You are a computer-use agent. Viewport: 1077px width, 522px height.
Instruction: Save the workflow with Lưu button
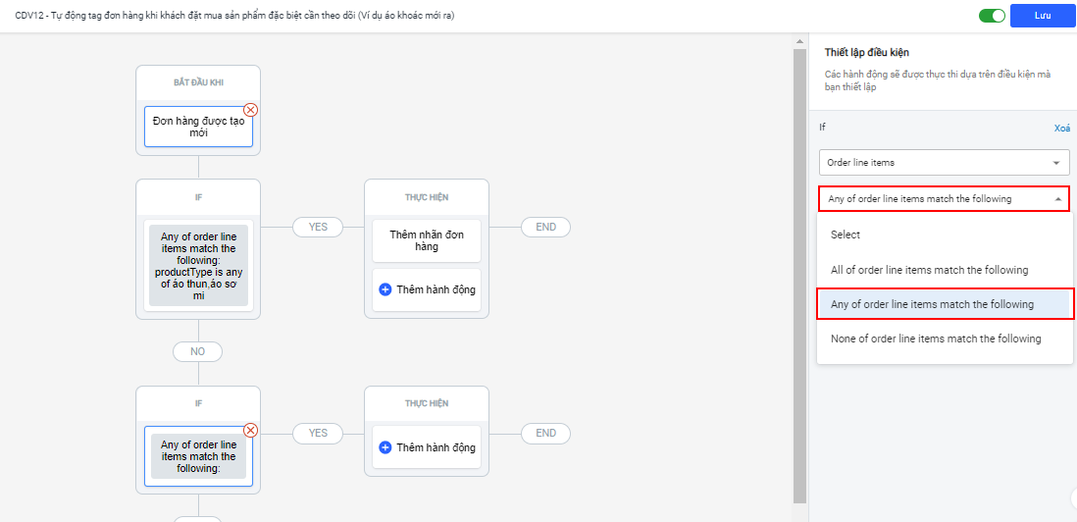pyautogui.click(x=1042, y=16)
